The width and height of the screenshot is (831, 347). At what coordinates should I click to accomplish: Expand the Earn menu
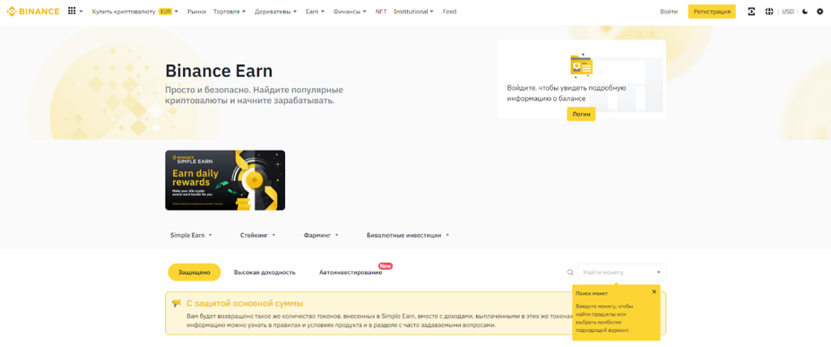pyautogui.click(x=316, y=12)
